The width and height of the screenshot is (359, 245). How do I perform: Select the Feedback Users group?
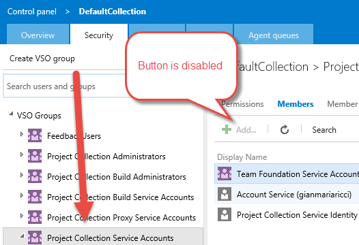[74, 136]
